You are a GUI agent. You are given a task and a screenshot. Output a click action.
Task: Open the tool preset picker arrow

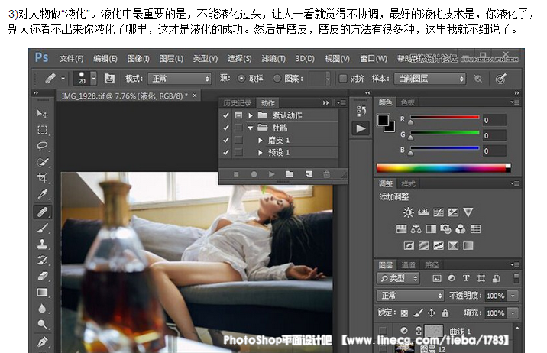63,79
